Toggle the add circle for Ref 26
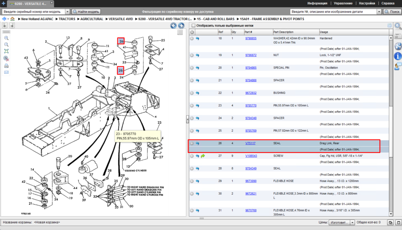Viewport: 402px width, 230px height. click(x=192, y=143)
